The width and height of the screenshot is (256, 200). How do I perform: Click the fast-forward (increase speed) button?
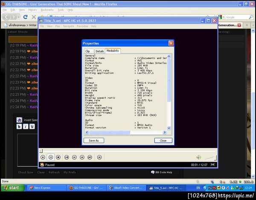82,157
